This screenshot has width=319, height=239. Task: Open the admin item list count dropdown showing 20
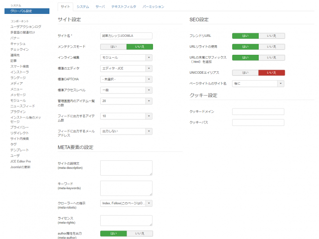click(126, 101)
